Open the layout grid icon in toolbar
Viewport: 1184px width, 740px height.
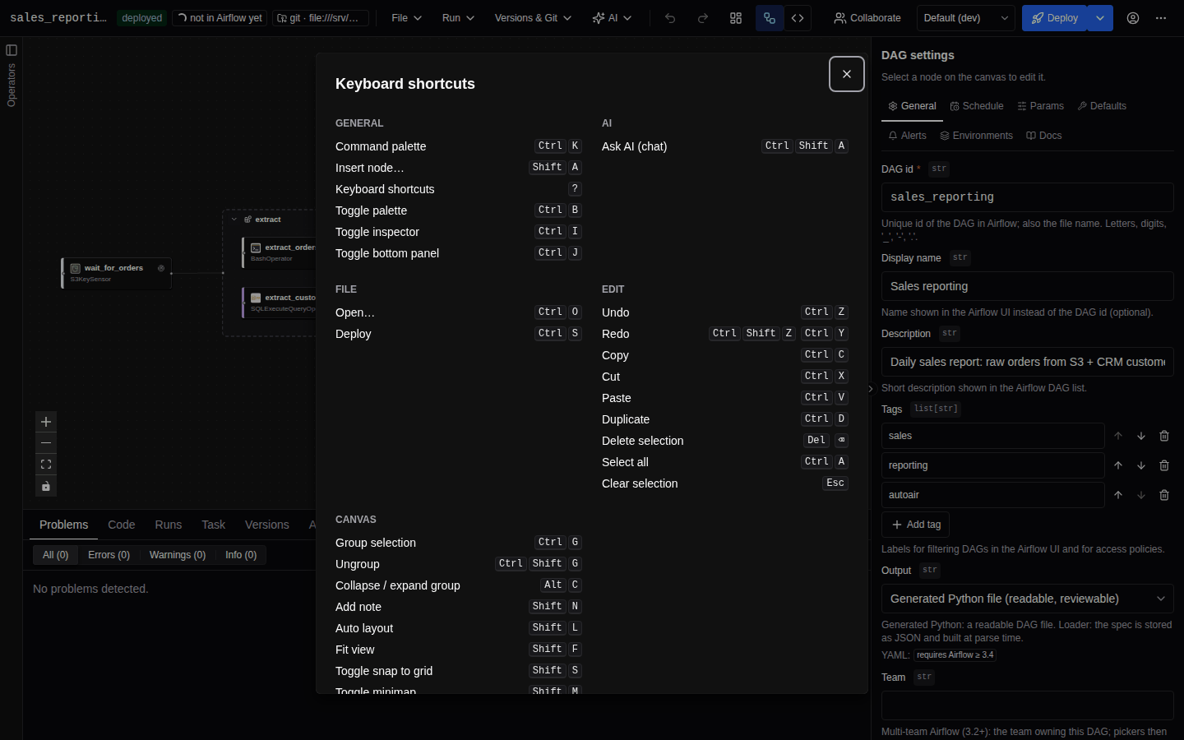coord(736,18)
